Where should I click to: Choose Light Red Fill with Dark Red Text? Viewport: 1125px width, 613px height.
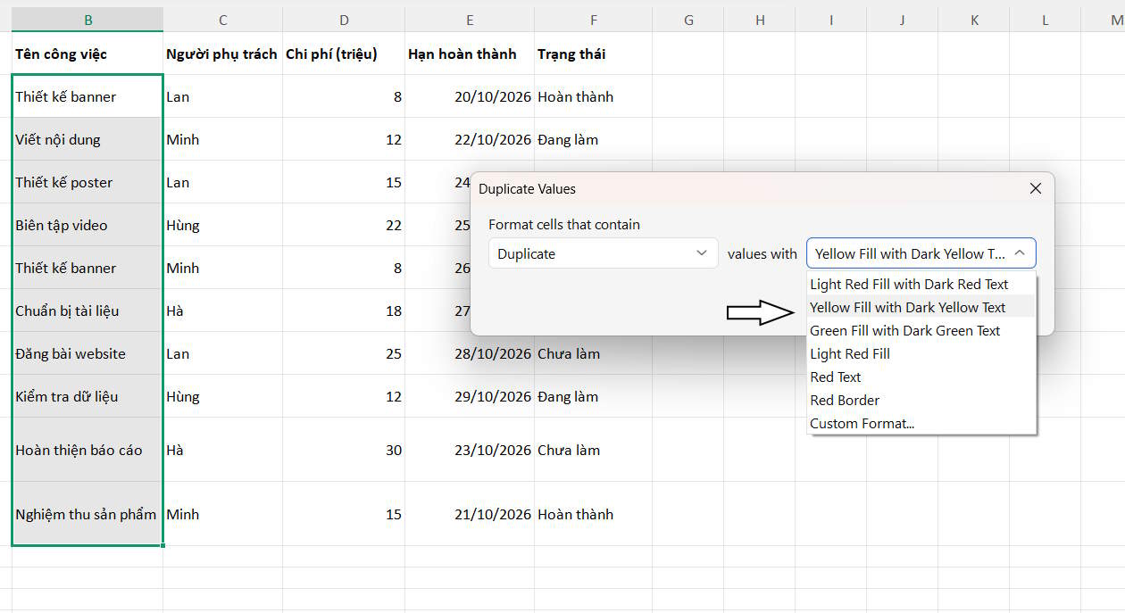pyautogui.click(x=921, y=285)
